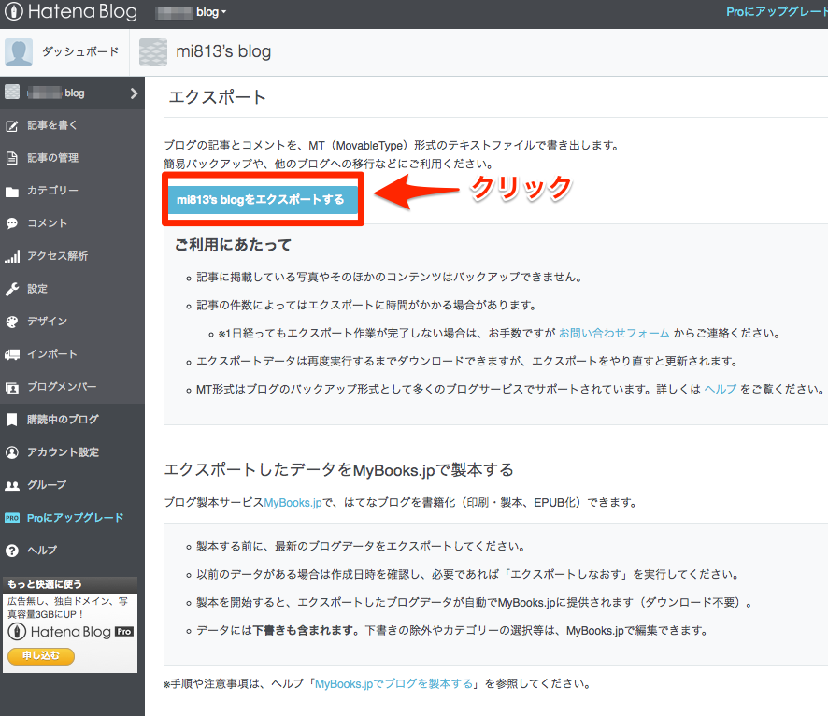Open the blog dropdown in top bar
The width and height of the screenshot is (828, 716).
click(191, 12)
